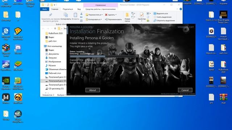Viewport: 232px width, 130px height.
Task: Open the desktop file with a disc icon
Action: click(x=211, y=32)
